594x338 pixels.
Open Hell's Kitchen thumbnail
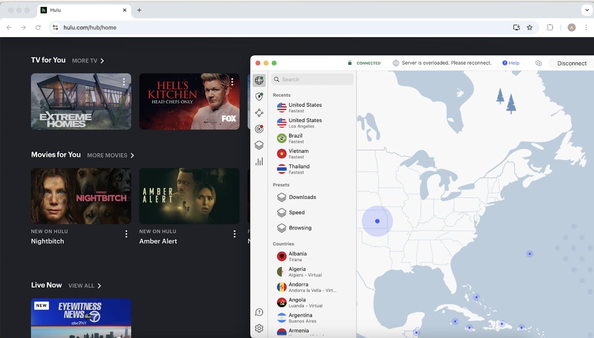pos(190,101)
